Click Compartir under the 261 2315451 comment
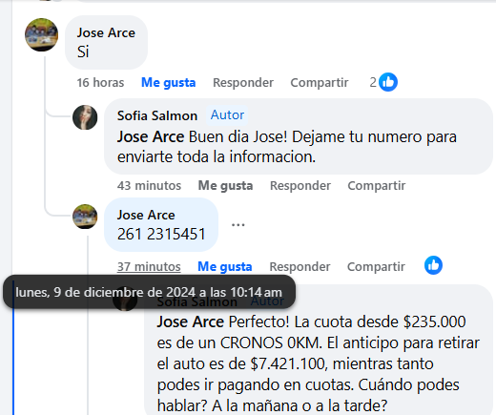 376,266
